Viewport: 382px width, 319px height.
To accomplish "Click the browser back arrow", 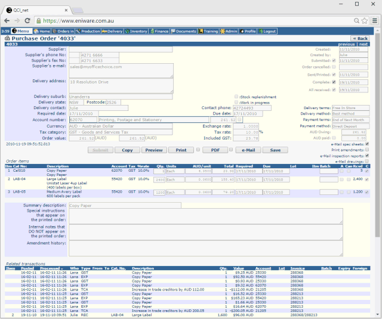I will tap(7, 21).
